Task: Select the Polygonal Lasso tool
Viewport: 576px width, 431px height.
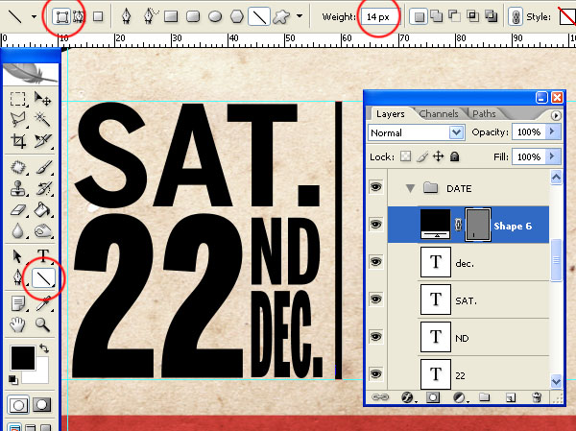Action: (x=17, y=119)
